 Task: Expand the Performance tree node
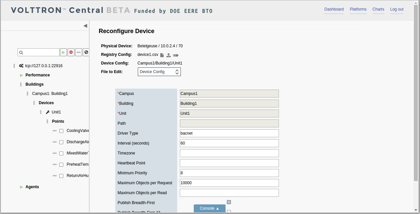[22, 75]
